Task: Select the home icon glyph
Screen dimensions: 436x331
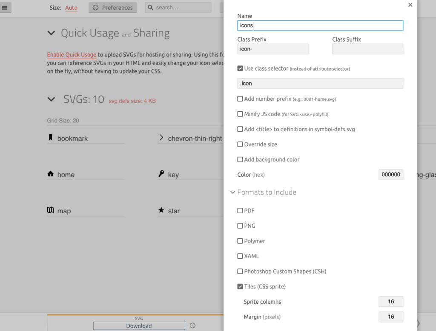Action: pos(50,174)
